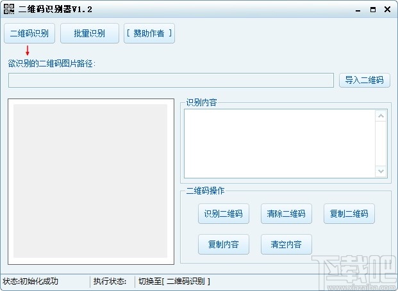Click into the QR image path field
The height and width of the screenshot is (291, 398).
[x=171, y=81]
